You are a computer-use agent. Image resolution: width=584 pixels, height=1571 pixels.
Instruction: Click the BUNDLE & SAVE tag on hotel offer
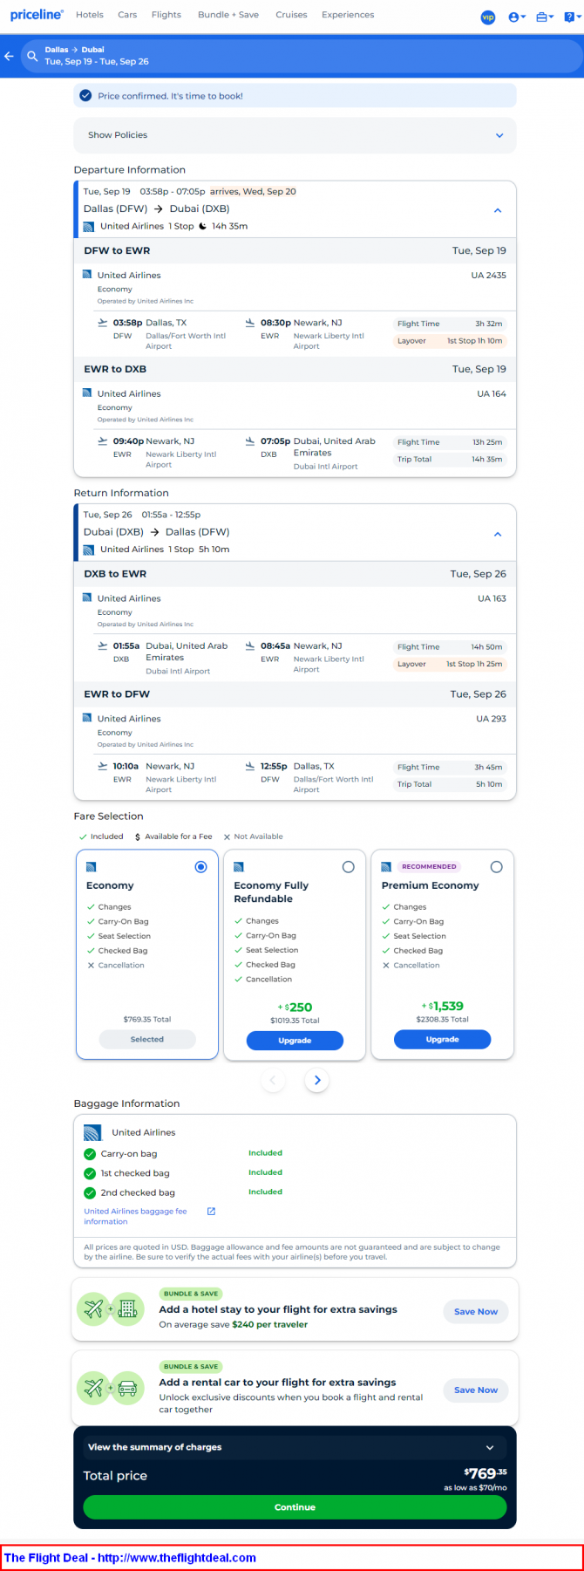point(190,1294)
